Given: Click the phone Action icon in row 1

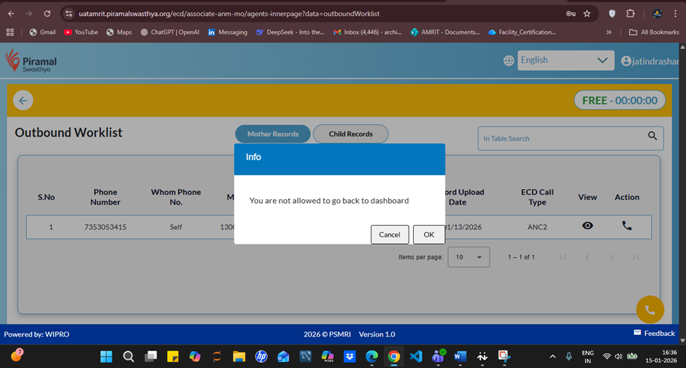Looking at the screenshot, I should (626, 226).
